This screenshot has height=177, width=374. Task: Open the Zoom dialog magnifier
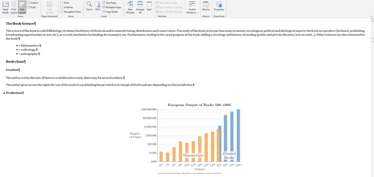[x=89, y=6]
